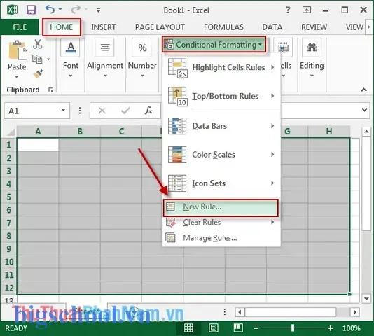Select row 1 header

tap(9, 145)
